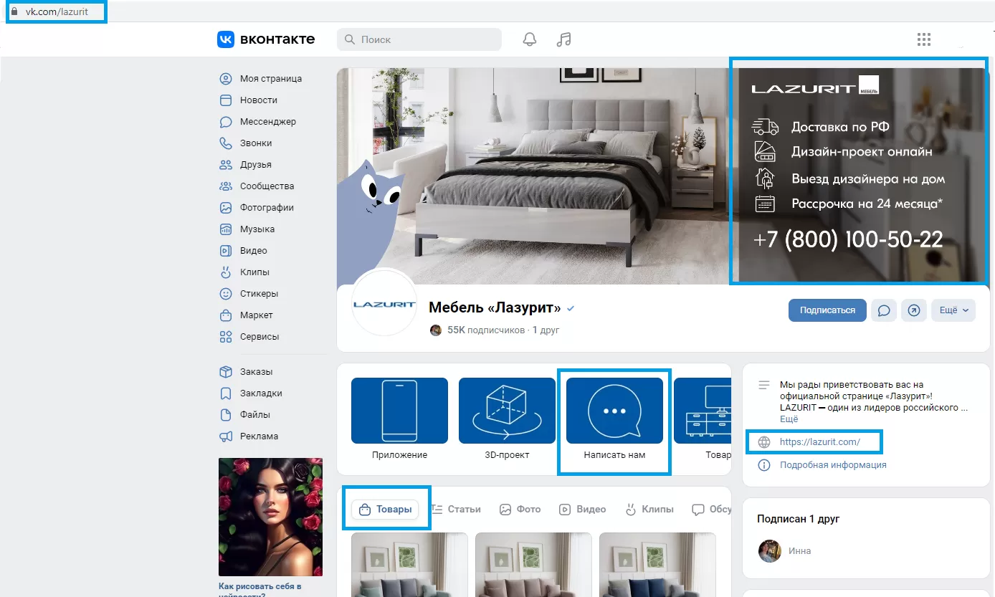Screen dimensions: 995x597
Task: Open Новости in sidebar
Action: [x=259, y=100]
